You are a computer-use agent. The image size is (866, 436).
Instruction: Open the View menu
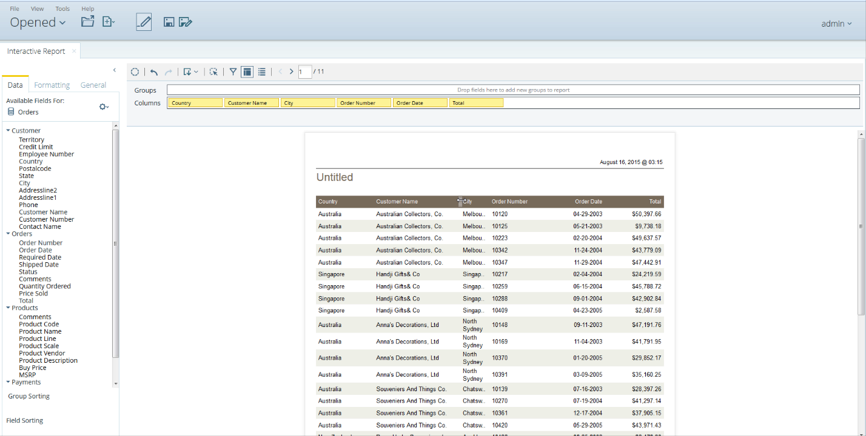point(38,9)
